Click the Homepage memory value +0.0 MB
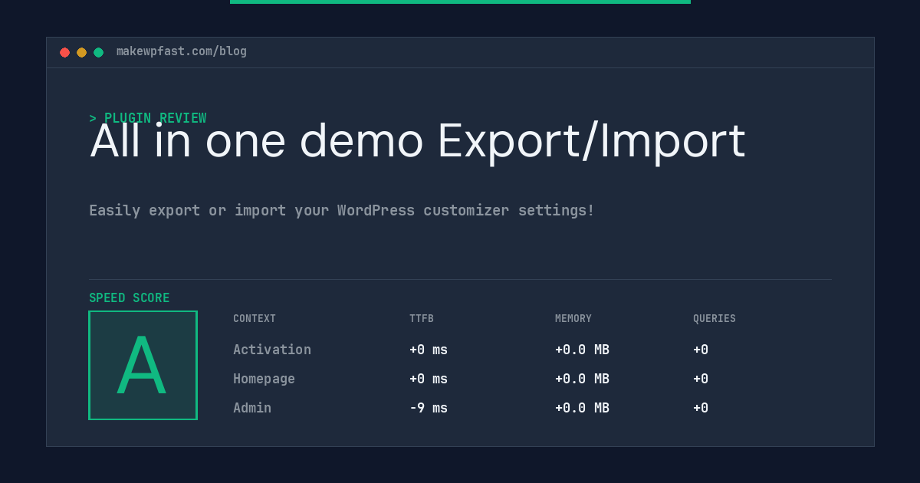The image size is (920, 483). pyautogui.click(x=582, y=379)
